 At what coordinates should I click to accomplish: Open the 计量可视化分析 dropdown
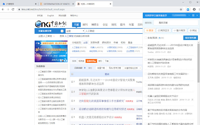(131, 68)
